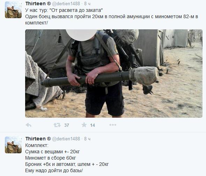This screenshot has height=176, width=206.
Task: Click the reply arrow icon under the photo tweet
Action: [29, 125]
